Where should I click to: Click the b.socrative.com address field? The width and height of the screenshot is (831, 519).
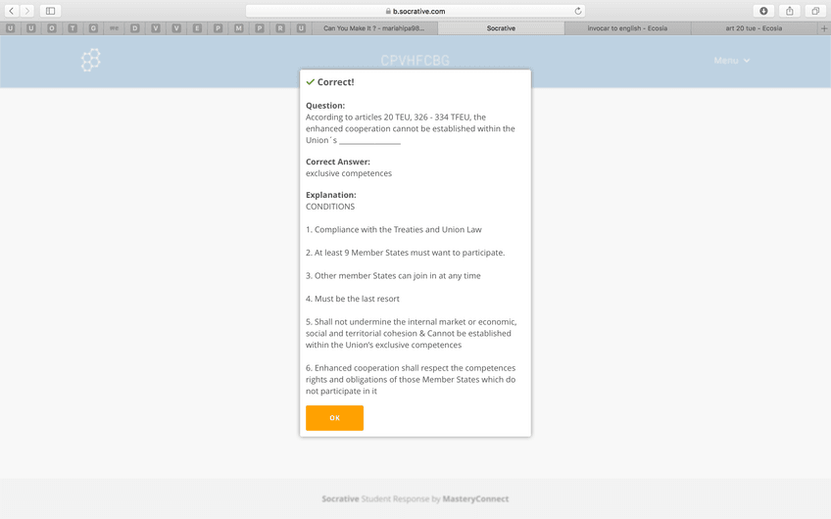(x=415, y=11)
